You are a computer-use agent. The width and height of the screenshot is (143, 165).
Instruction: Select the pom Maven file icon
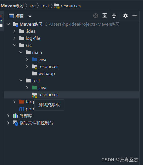(22, 109)
